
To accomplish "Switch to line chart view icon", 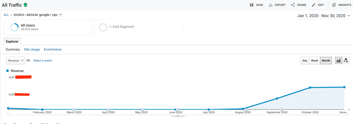I will [x=338, y=60].
